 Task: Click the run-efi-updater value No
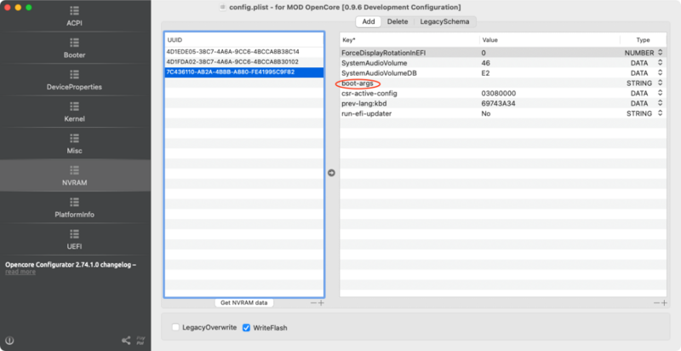pyautogui.click(x=486, y=113)
